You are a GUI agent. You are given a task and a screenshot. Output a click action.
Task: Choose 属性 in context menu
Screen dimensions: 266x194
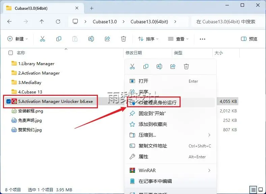click(x=170, y=157)
